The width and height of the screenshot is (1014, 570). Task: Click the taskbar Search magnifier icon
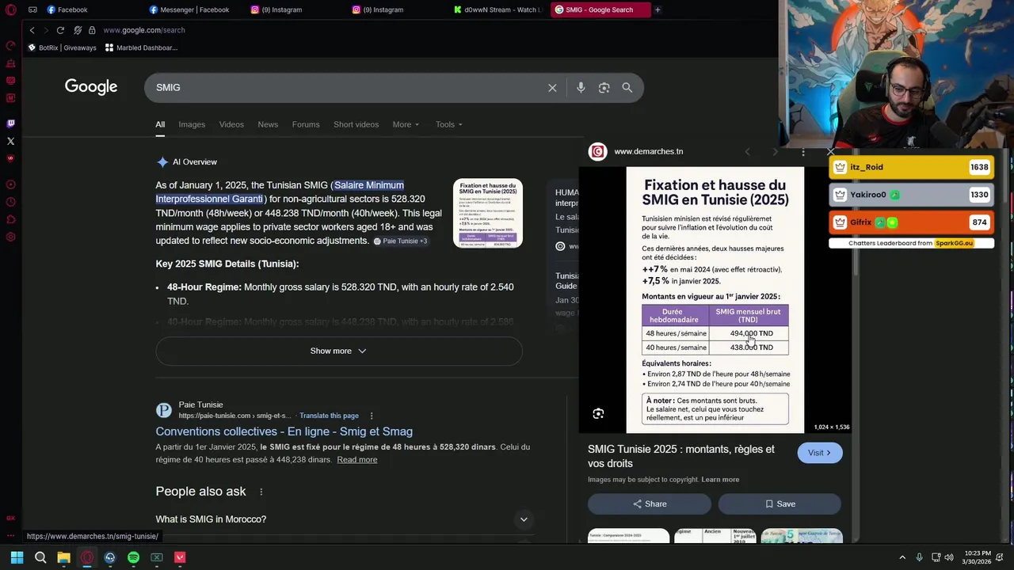[40, 557]
